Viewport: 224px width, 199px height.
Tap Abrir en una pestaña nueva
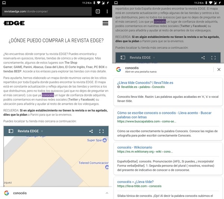(141, 72)
